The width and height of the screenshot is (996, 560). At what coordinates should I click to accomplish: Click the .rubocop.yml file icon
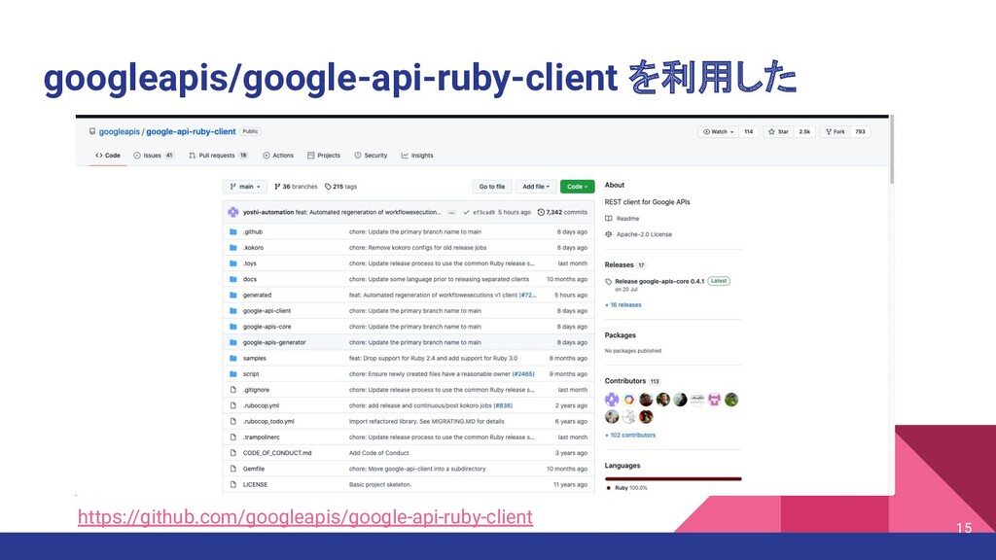(x=233, y=405)
